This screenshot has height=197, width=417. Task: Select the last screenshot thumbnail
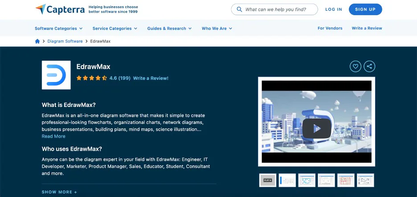pyautogui.click(x=365, y=180)
